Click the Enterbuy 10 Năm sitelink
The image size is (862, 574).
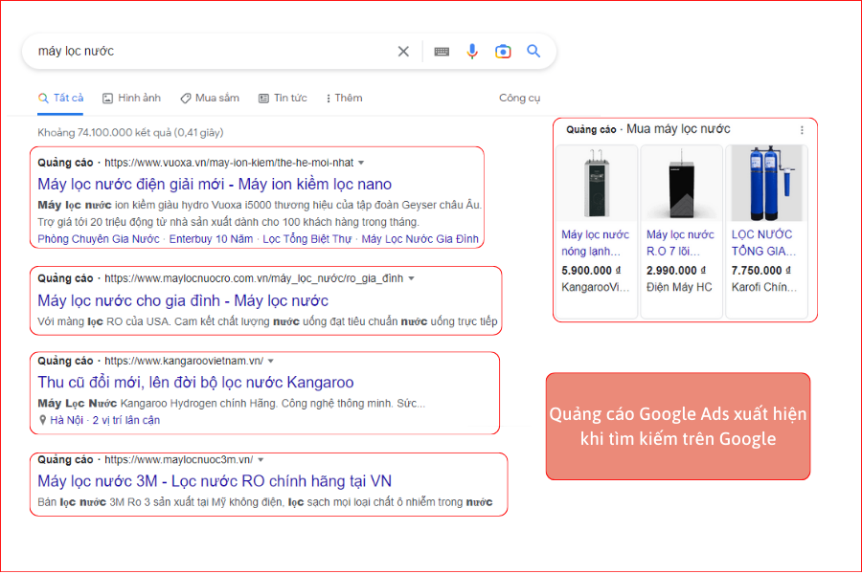pyautogui.click(x=211, y=239)
